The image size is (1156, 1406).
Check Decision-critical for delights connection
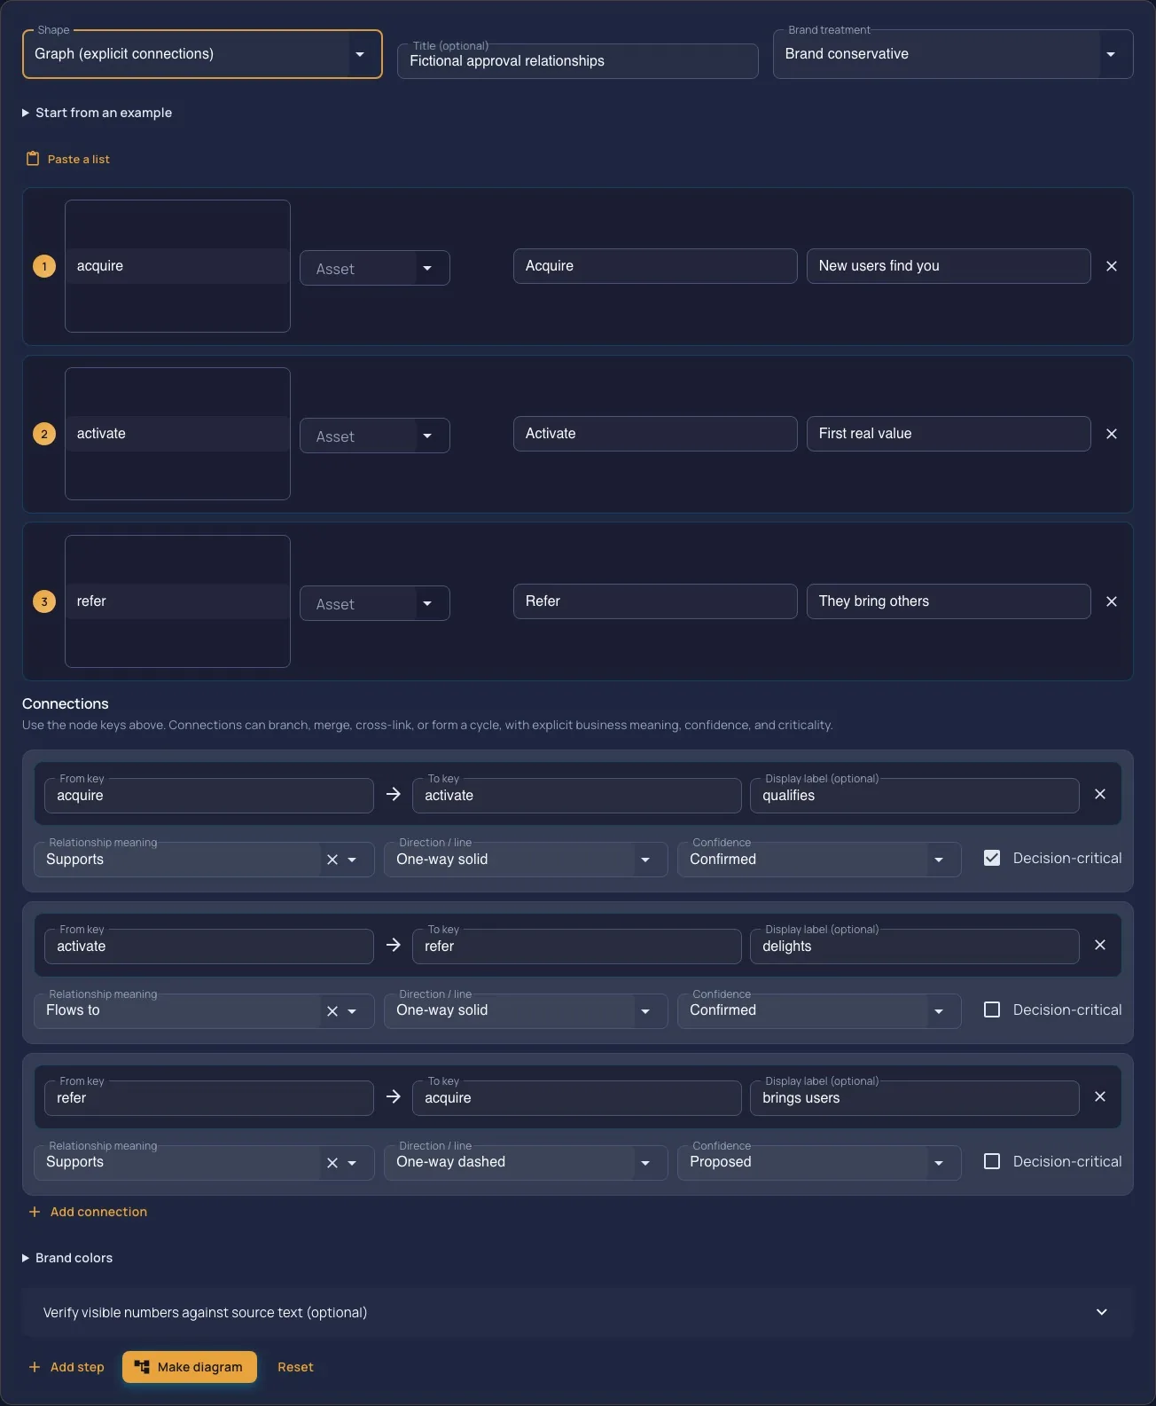click(x=992, y=1009)
